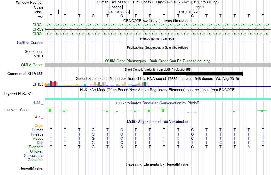Select the Chicken alignment row label
The image size is (271, 175).
(x=37, y=151)
